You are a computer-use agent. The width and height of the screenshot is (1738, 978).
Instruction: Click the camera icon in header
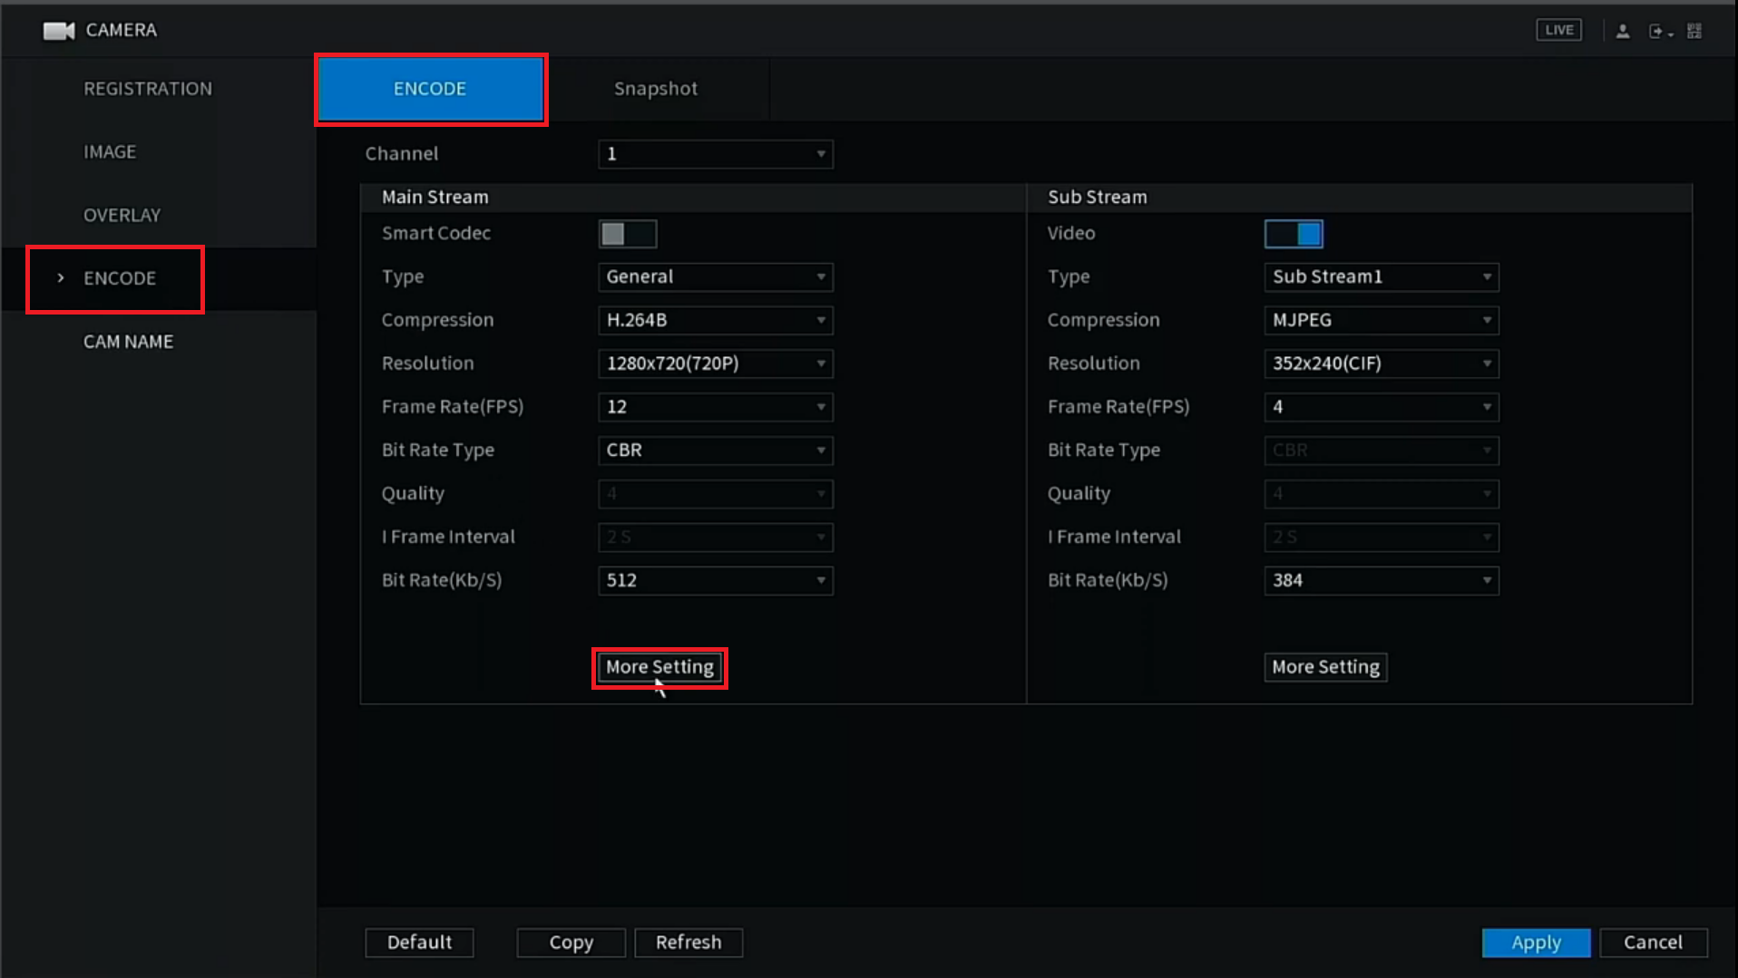58,31
